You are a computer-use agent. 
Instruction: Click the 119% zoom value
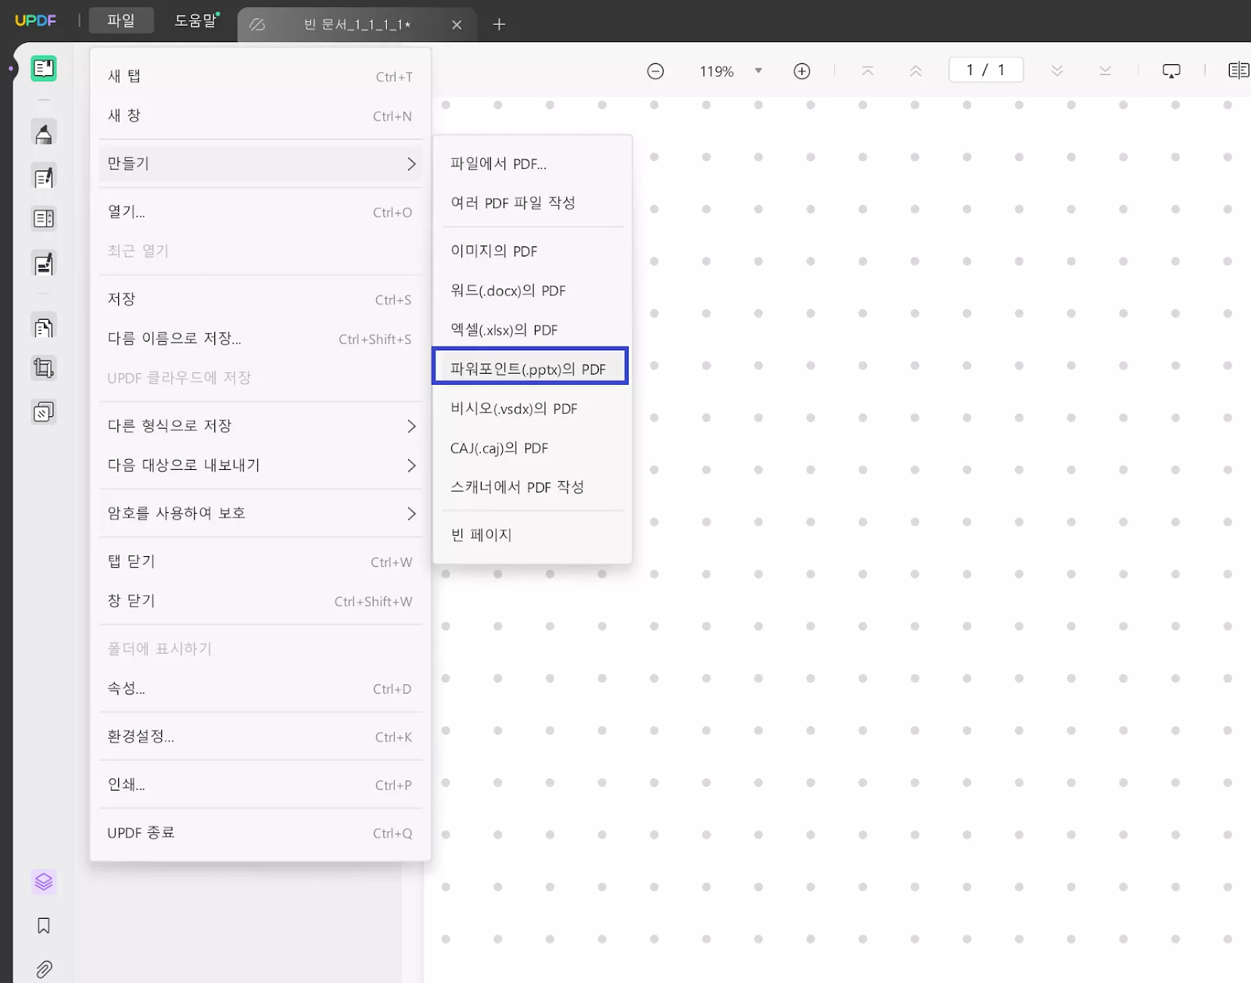717,71
